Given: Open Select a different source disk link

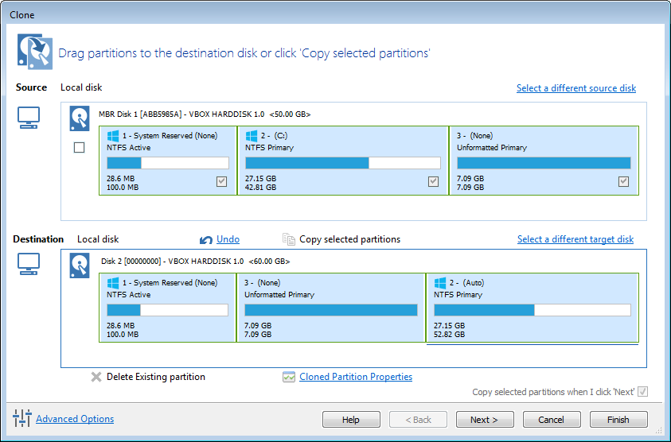Looking at the screenshot, I should (x=576, y=88).
